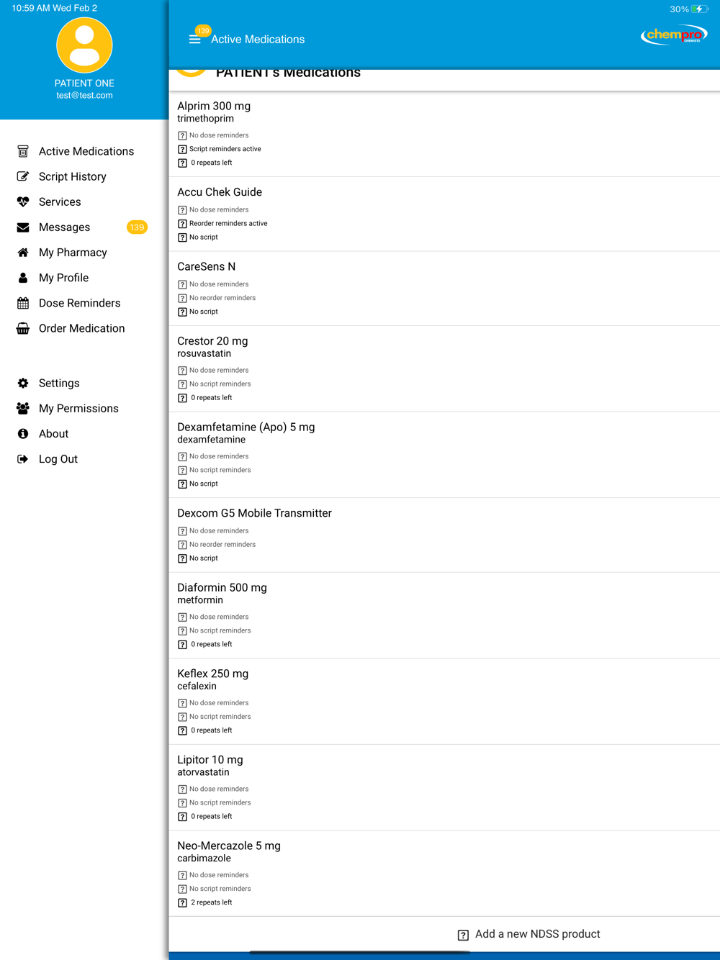720x960 pixels.
Task: Go to My Pharmacy
Action: point(73,253)
